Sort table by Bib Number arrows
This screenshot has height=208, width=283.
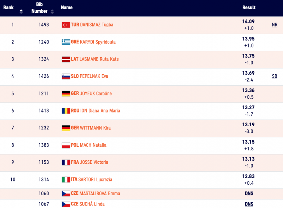click(52, 11)
